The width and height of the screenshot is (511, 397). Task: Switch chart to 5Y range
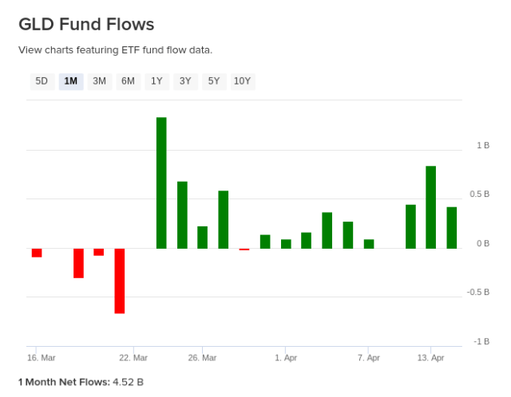click(213, 81)
